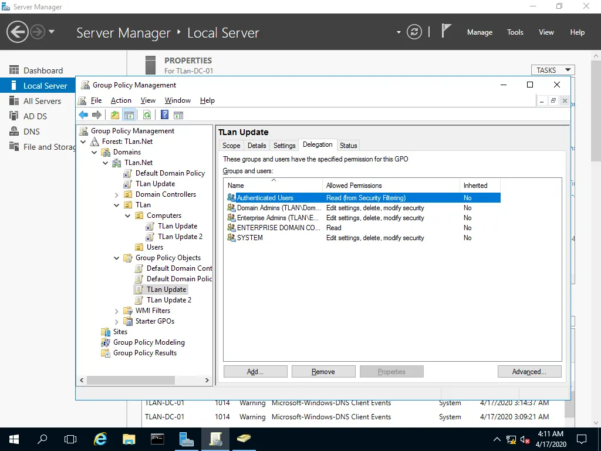Viewport: 601px width, 451px height.
Task: Click tree pane horizontal scrollbar right arrow
Action: 207,380
